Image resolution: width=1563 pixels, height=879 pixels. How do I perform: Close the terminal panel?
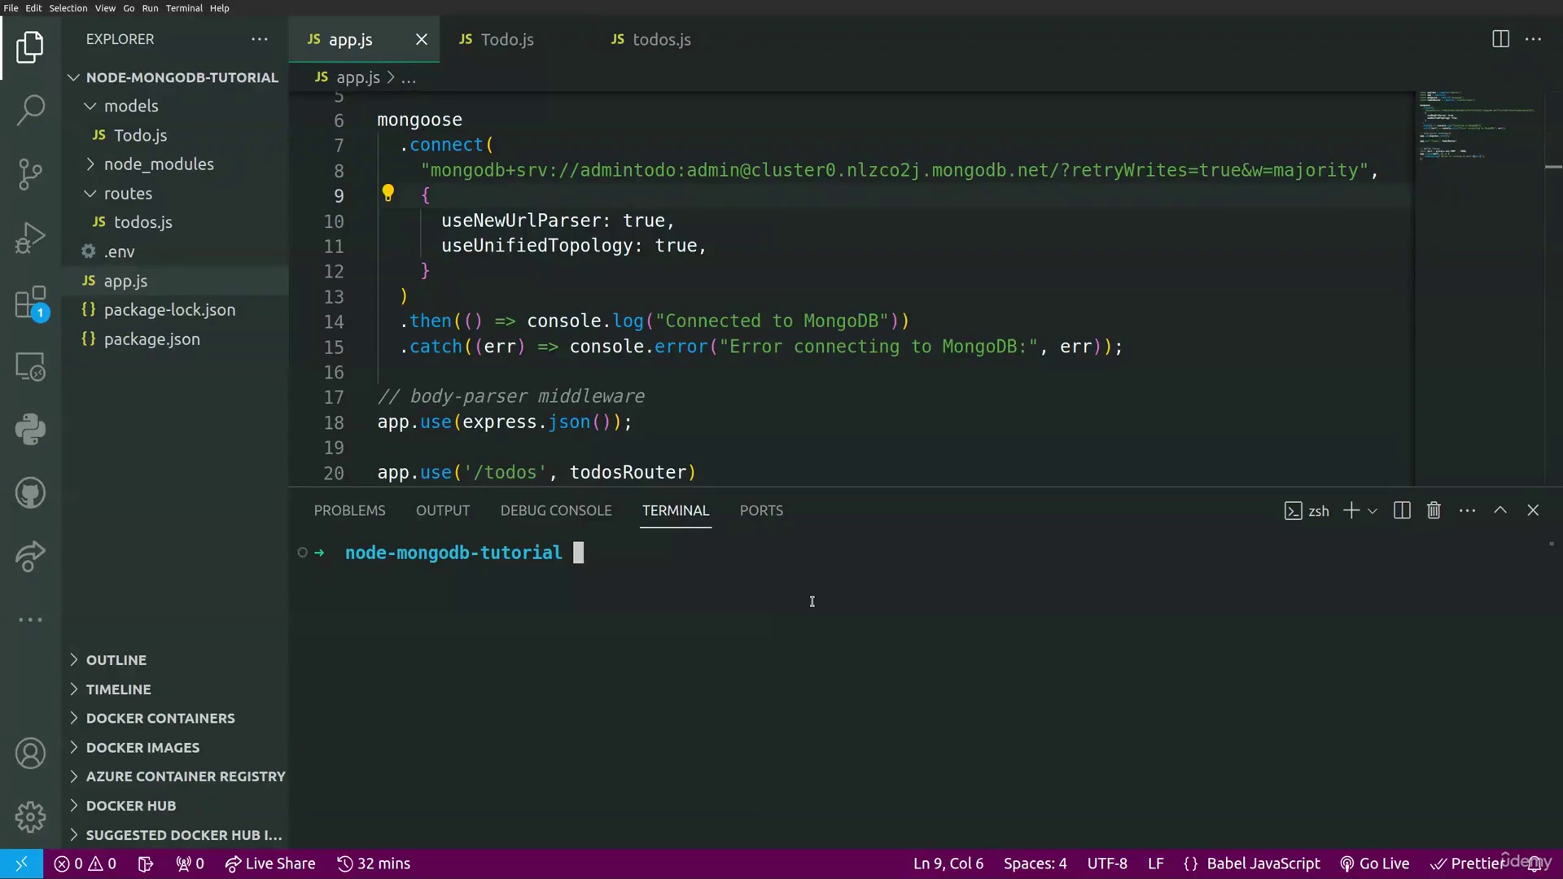click(x=1533, y=510)
